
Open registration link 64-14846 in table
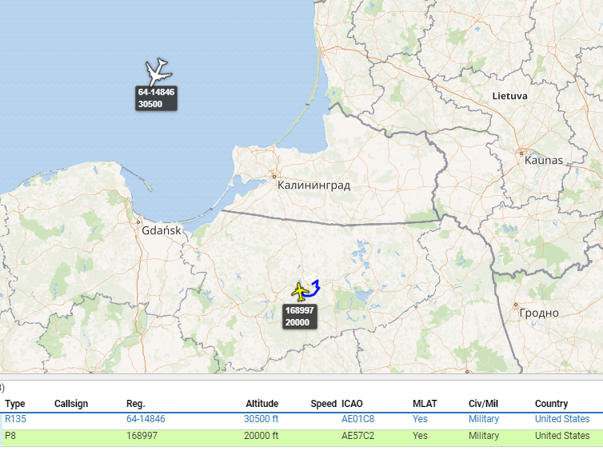(x=146, y=419)
